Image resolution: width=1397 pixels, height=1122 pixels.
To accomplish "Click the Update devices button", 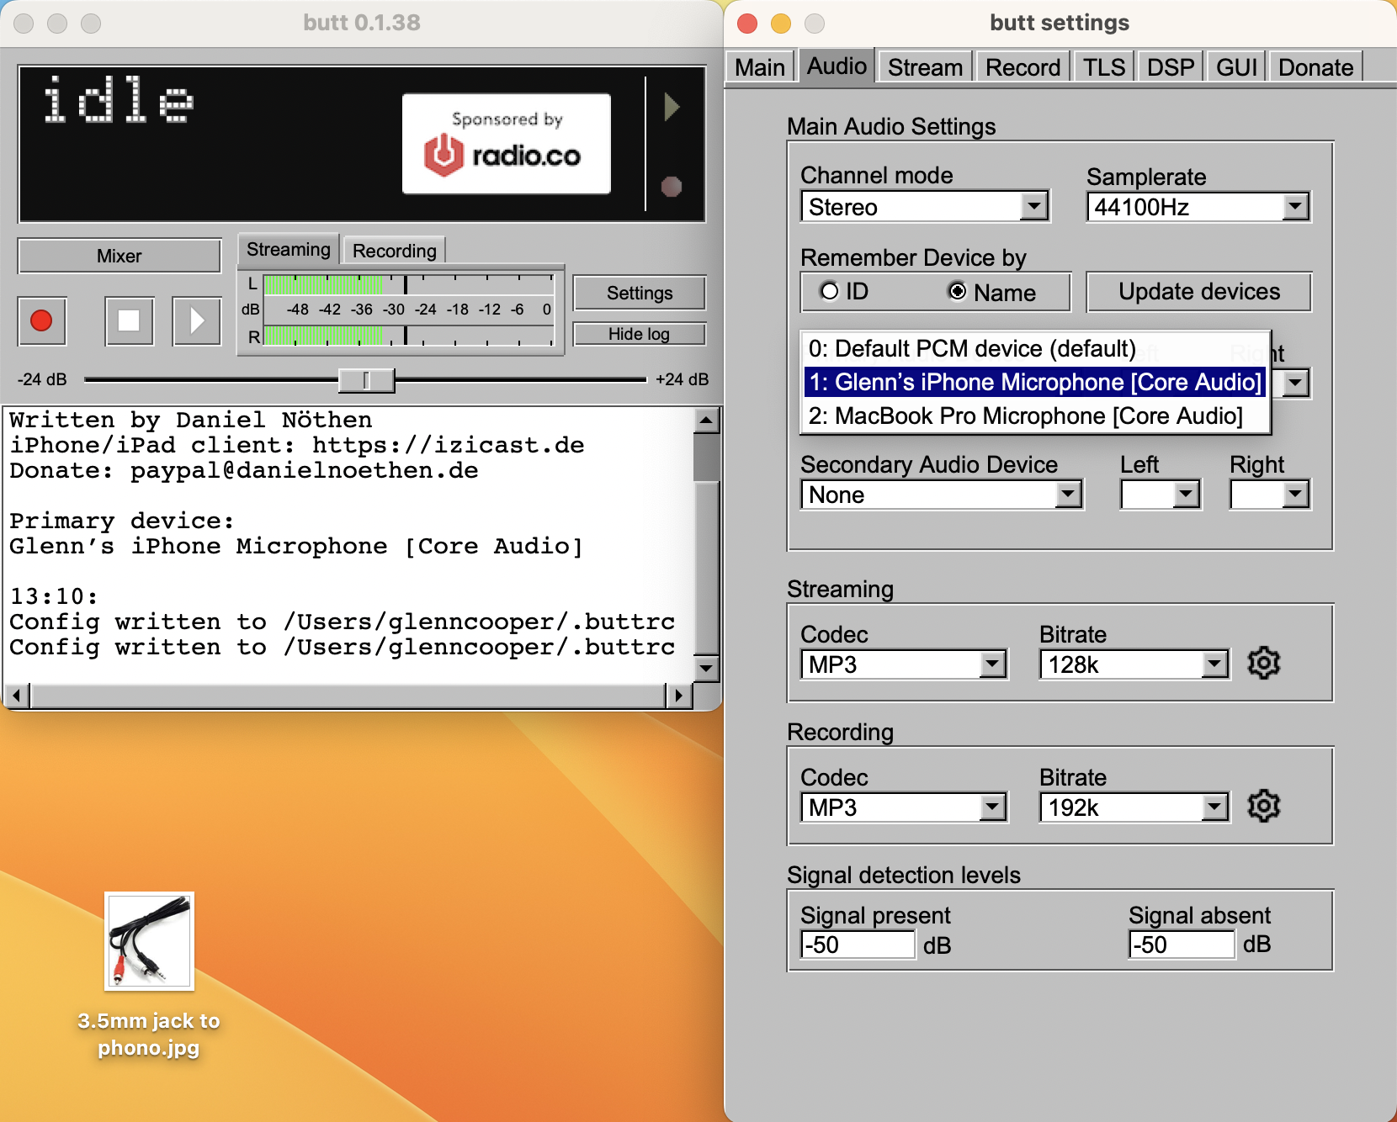I will [1199, 291].
